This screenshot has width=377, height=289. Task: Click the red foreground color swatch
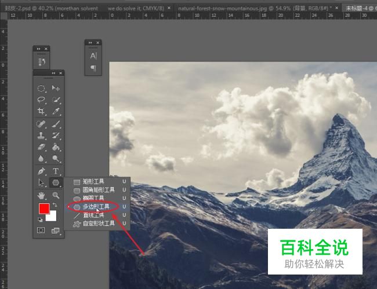pyautogui.click(x=43, y=208)
